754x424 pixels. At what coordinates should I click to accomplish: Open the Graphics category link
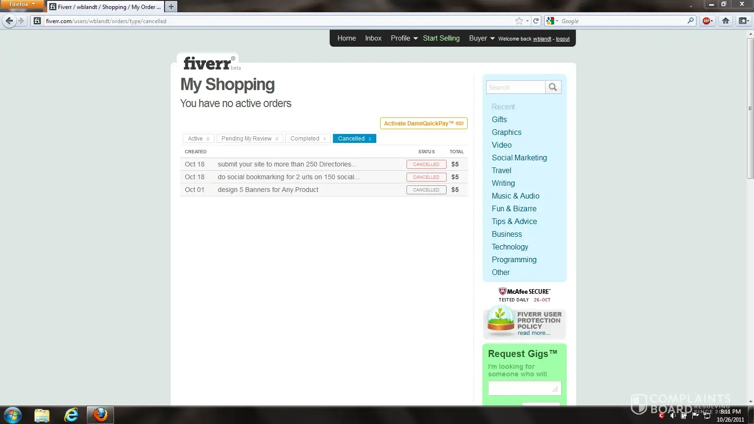pyautogui.click(x=506, y=133)
